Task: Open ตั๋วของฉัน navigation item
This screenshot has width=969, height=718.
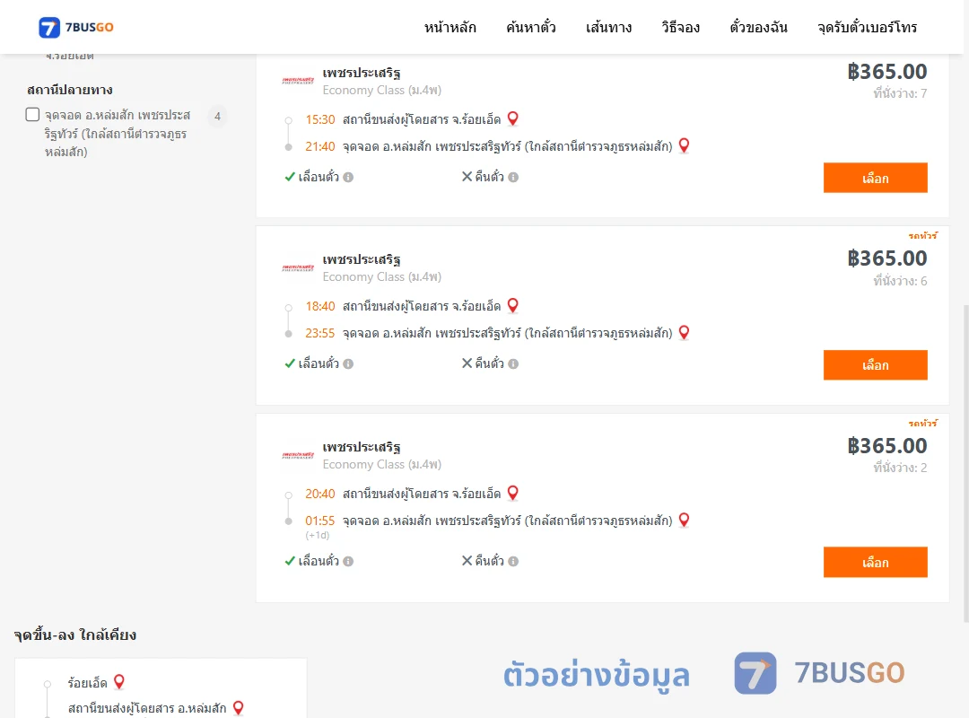Action: coord(758,27)
